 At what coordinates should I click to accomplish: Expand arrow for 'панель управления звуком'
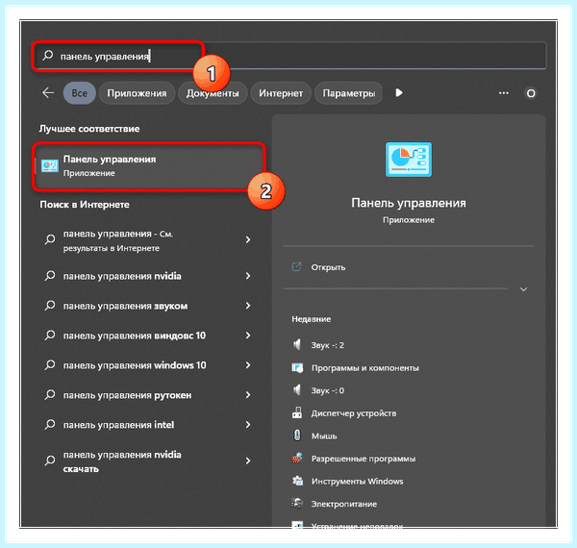click(248, 306)
